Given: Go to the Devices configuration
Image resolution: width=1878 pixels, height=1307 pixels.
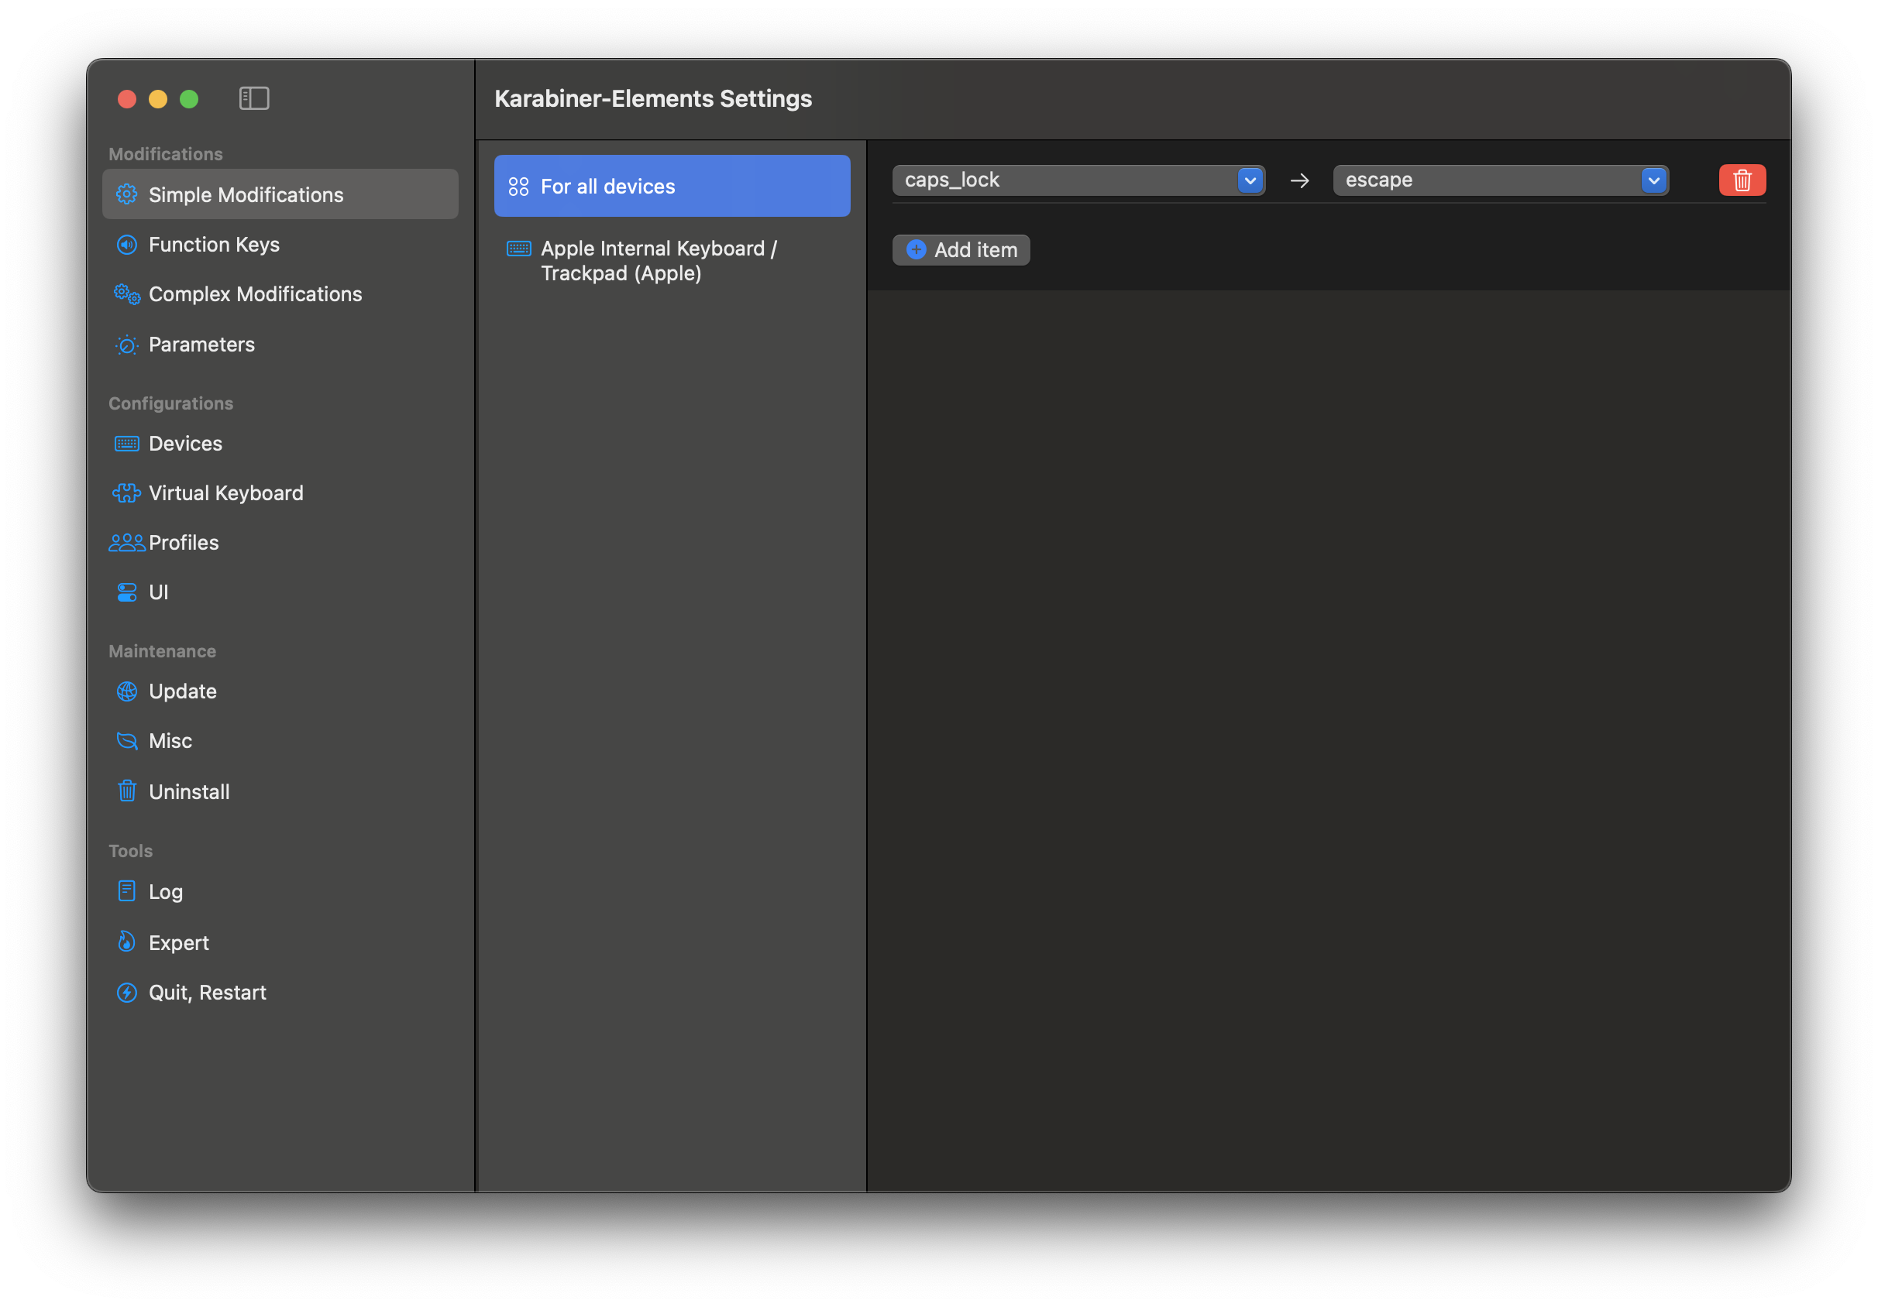Looking at the screenshot, I should (x=185, y=443).
